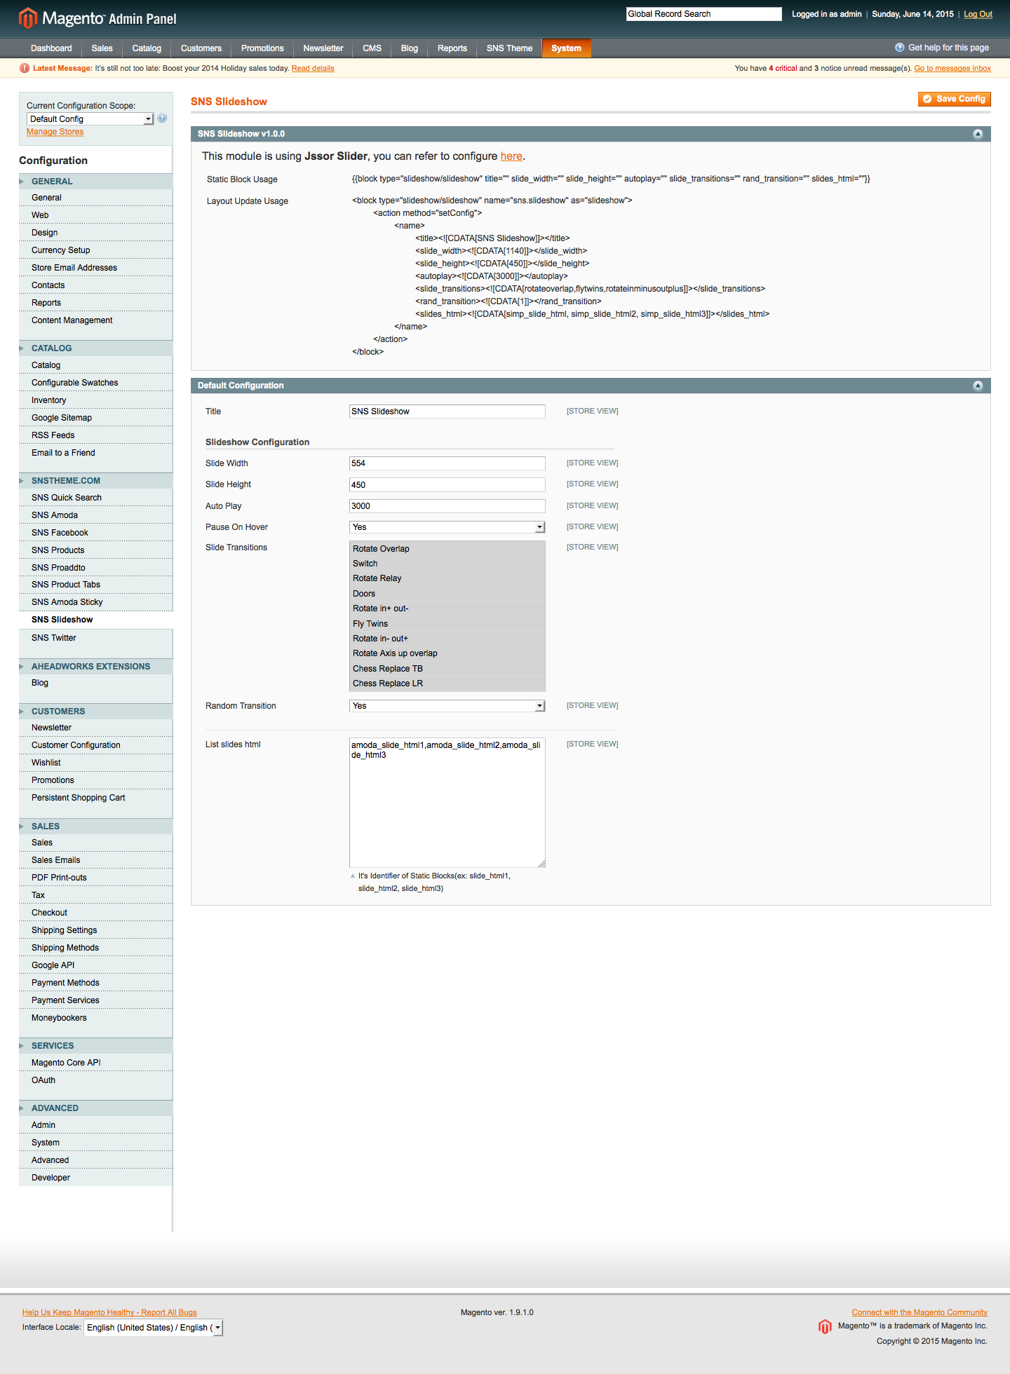
Task: Click the Get help for this page icon
Action: [x=899, y=48]
